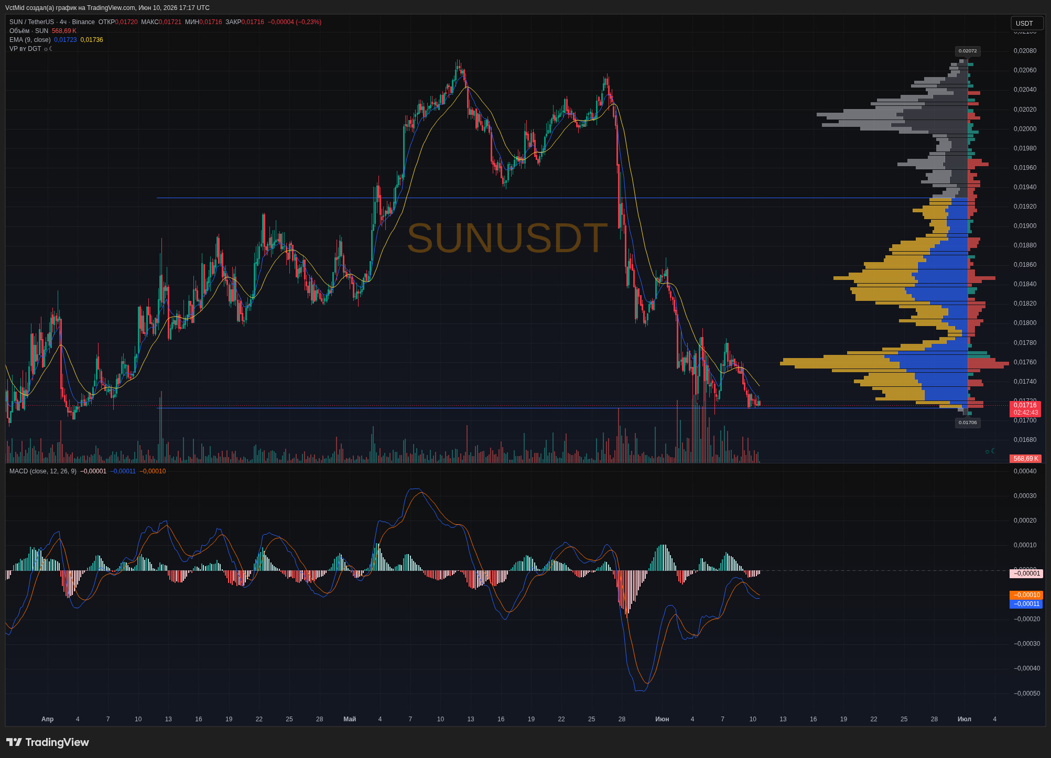Click the −0,00050 MACD axis tick
This screenshot has width=1051, height=758.
click(x=1026, y=694)
